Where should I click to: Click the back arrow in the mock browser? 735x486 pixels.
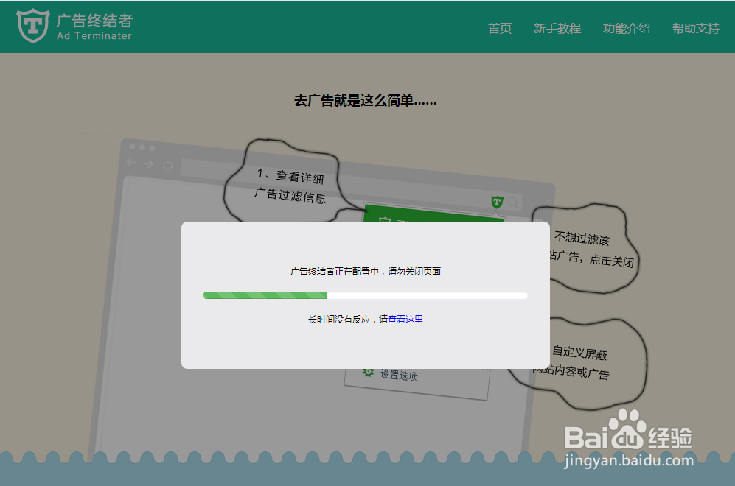pyautogui.click(x=131, y=162)
